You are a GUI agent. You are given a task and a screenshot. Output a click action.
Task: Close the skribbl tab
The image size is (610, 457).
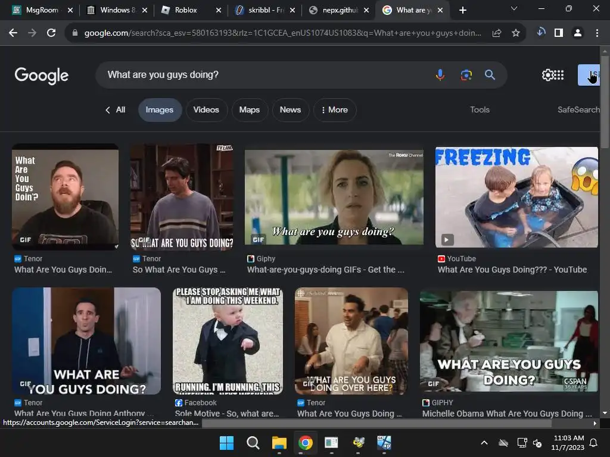pyautogui.click(x=292, y=11)
